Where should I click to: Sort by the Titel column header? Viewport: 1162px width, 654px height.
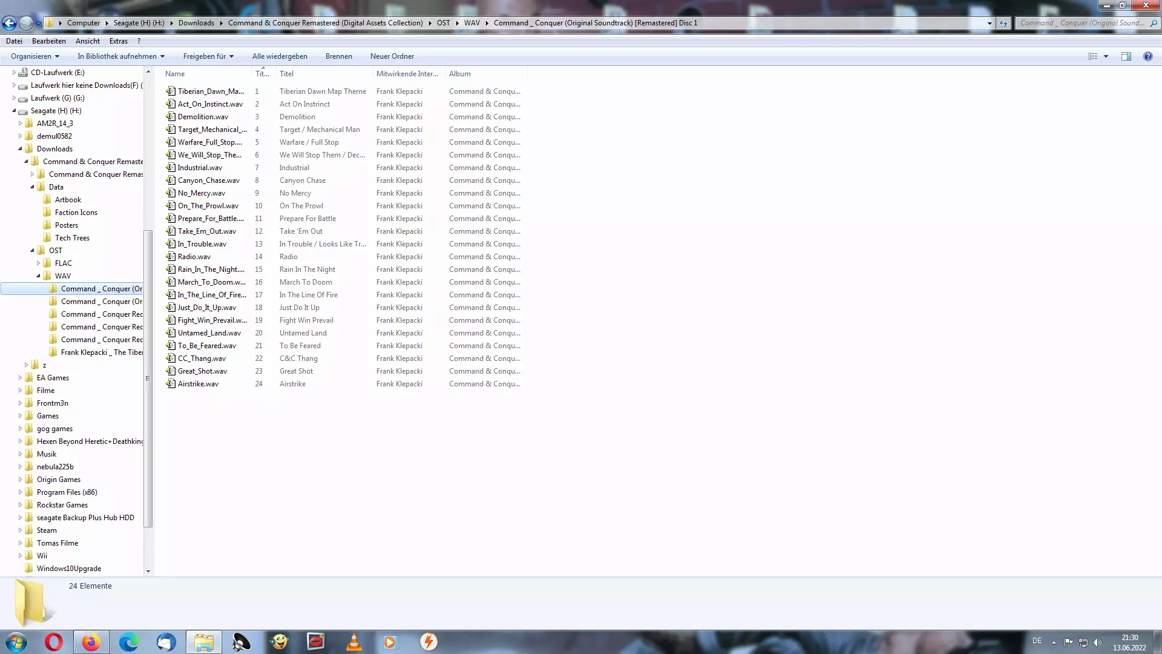tap(324, 74)
